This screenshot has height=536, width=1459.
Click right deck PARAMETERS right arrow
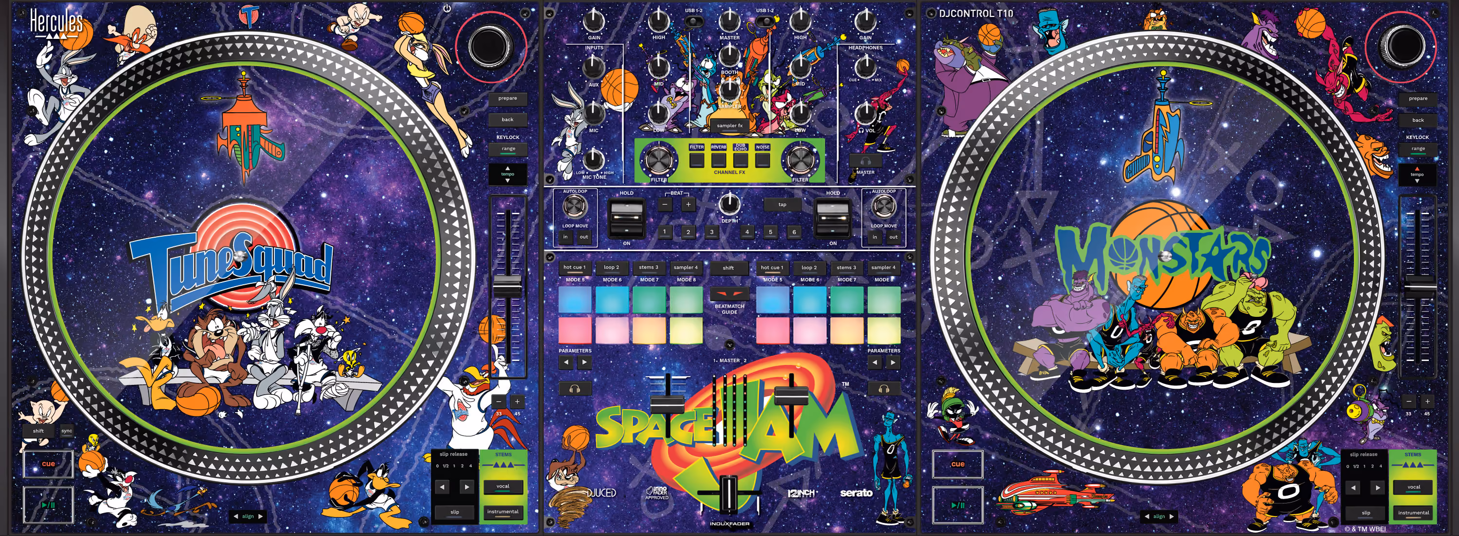(893, 362)
